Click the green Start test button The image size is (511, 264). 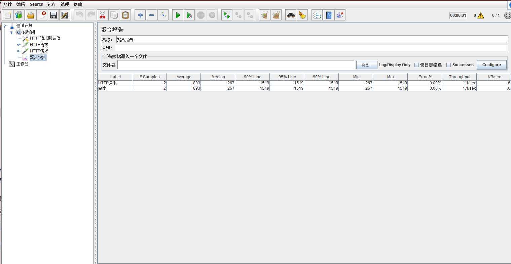coord(178,15)
